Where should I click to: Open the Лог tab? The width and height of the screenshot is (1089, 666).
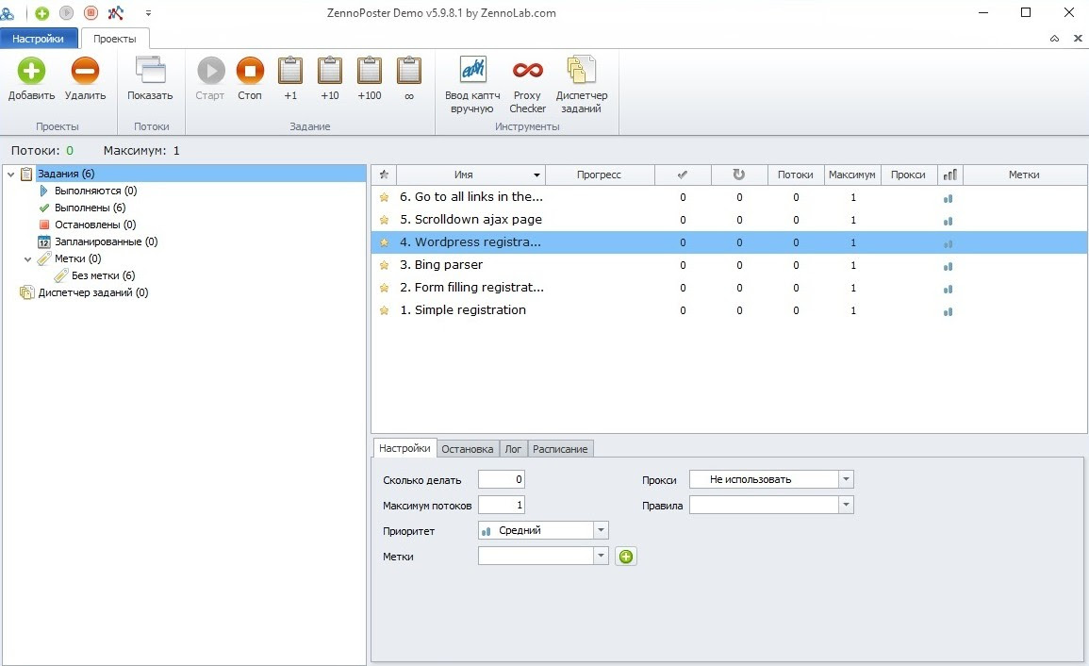click(x=513, y=449)
